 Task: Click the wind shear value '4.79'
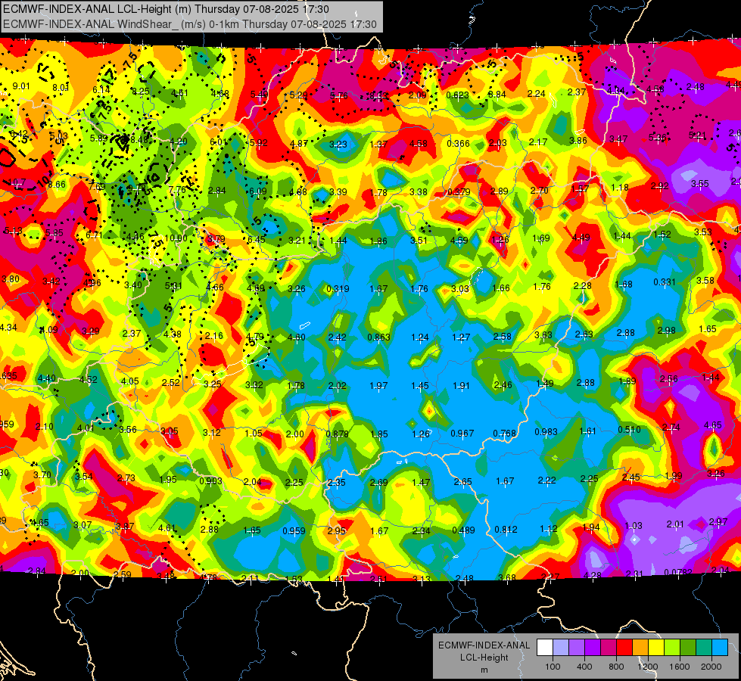[x=255, y=337]
